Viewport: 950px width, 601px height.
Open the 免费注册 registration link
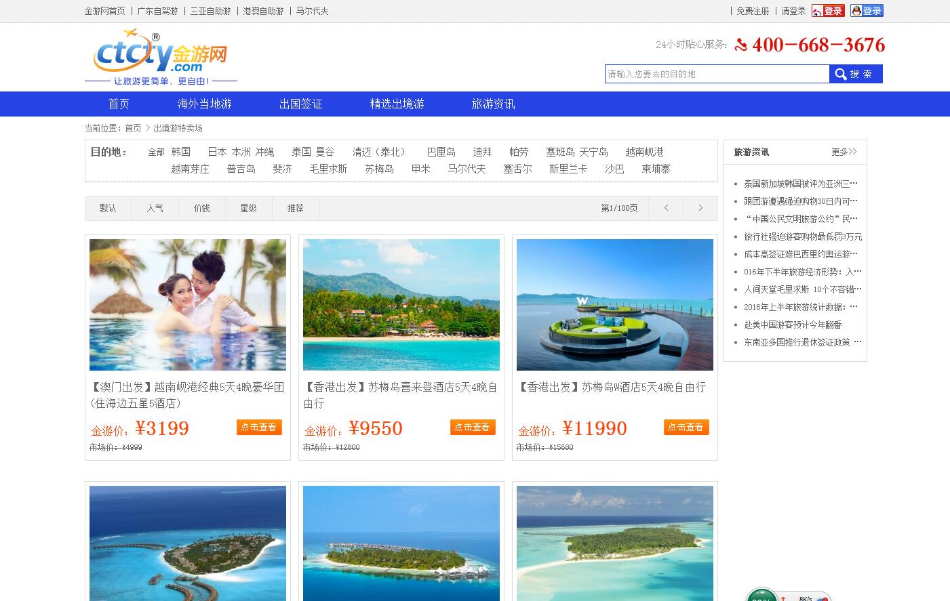coord(752,11)
